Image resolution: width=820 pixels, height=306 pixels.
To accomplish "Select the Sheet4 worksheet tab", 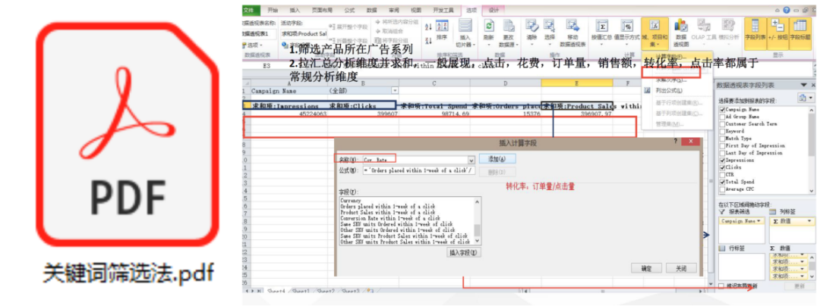I will click(278, 291).
